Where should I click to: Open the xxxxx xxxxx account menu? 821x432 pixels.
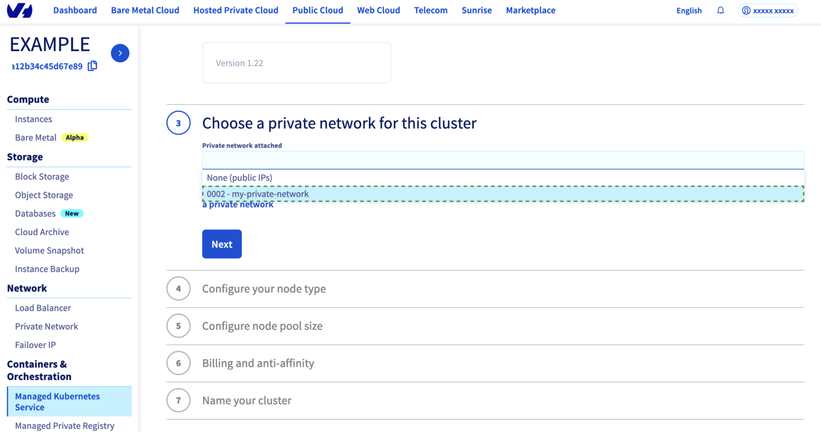point(768,10)
